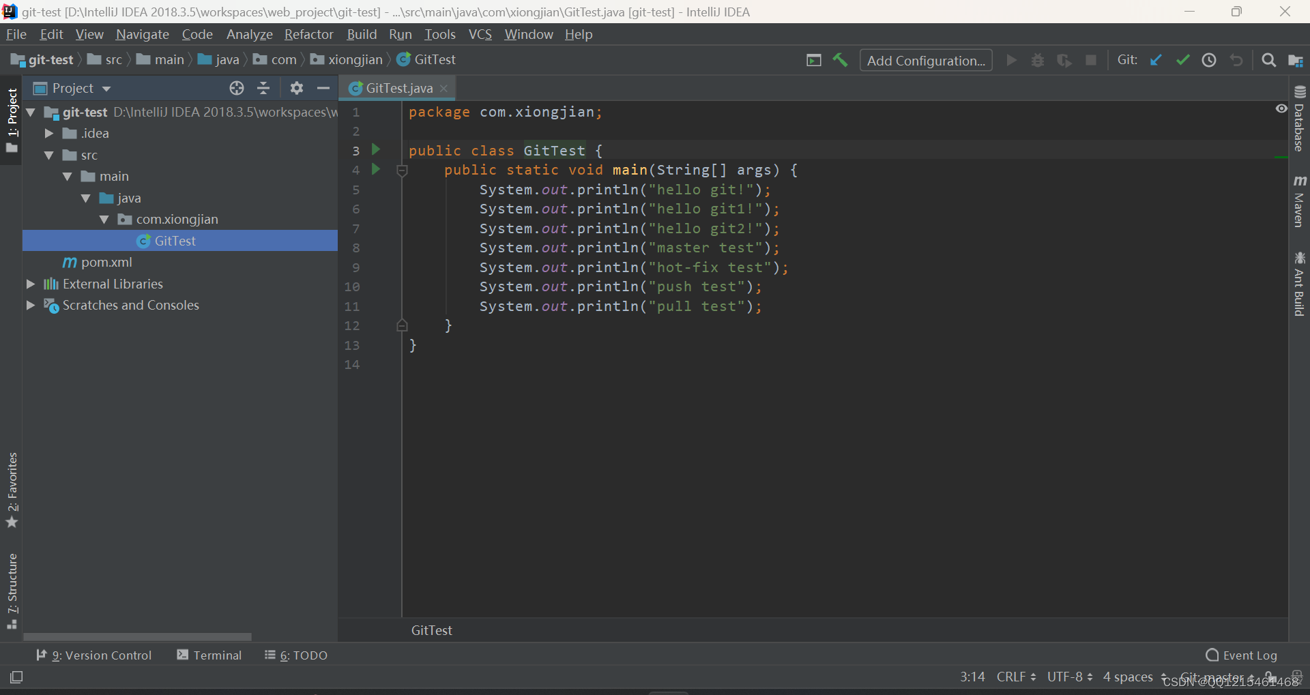Image resolution: width=1310 pixels, height=695 pixels.
Task: Change UTF-8 encoding in status bar
Action: coord(1069,677)
